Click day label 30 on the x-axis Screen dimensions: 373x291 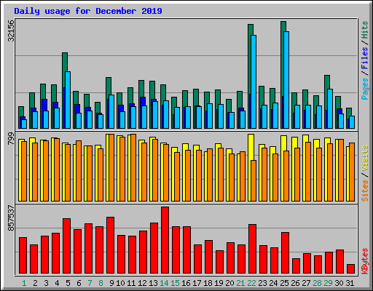[339, 283]
